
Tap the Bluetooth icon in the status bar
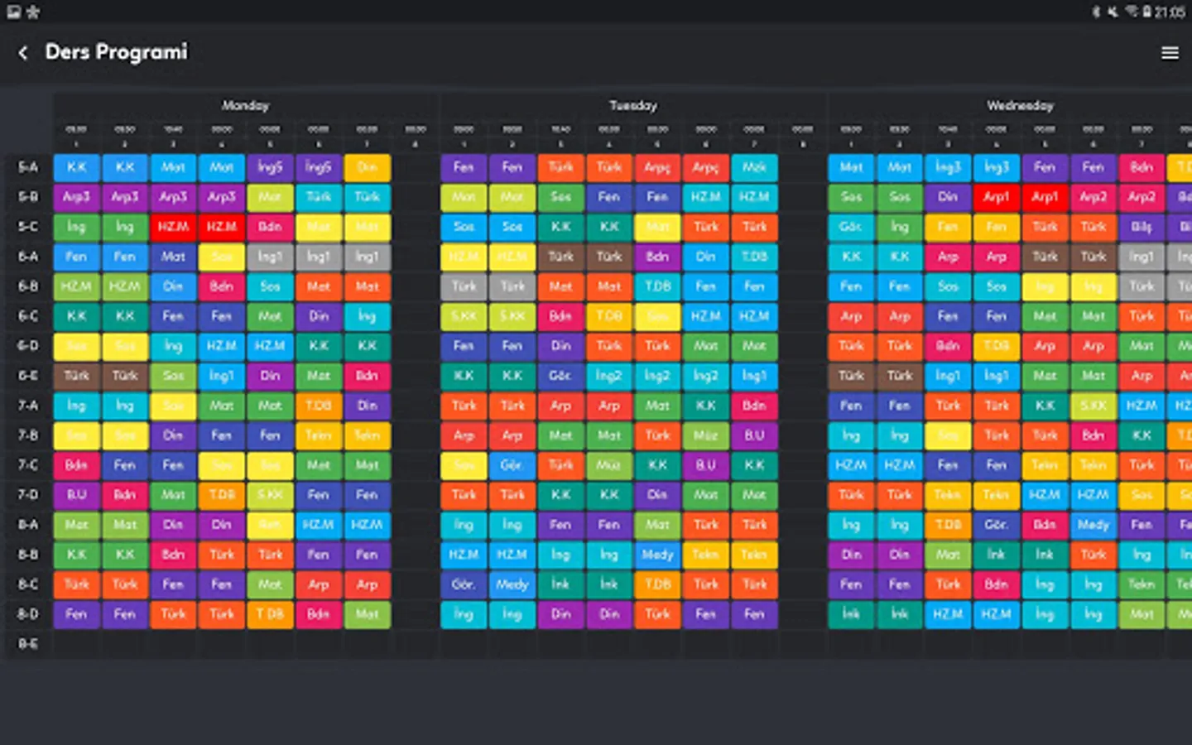(1096, 12)
